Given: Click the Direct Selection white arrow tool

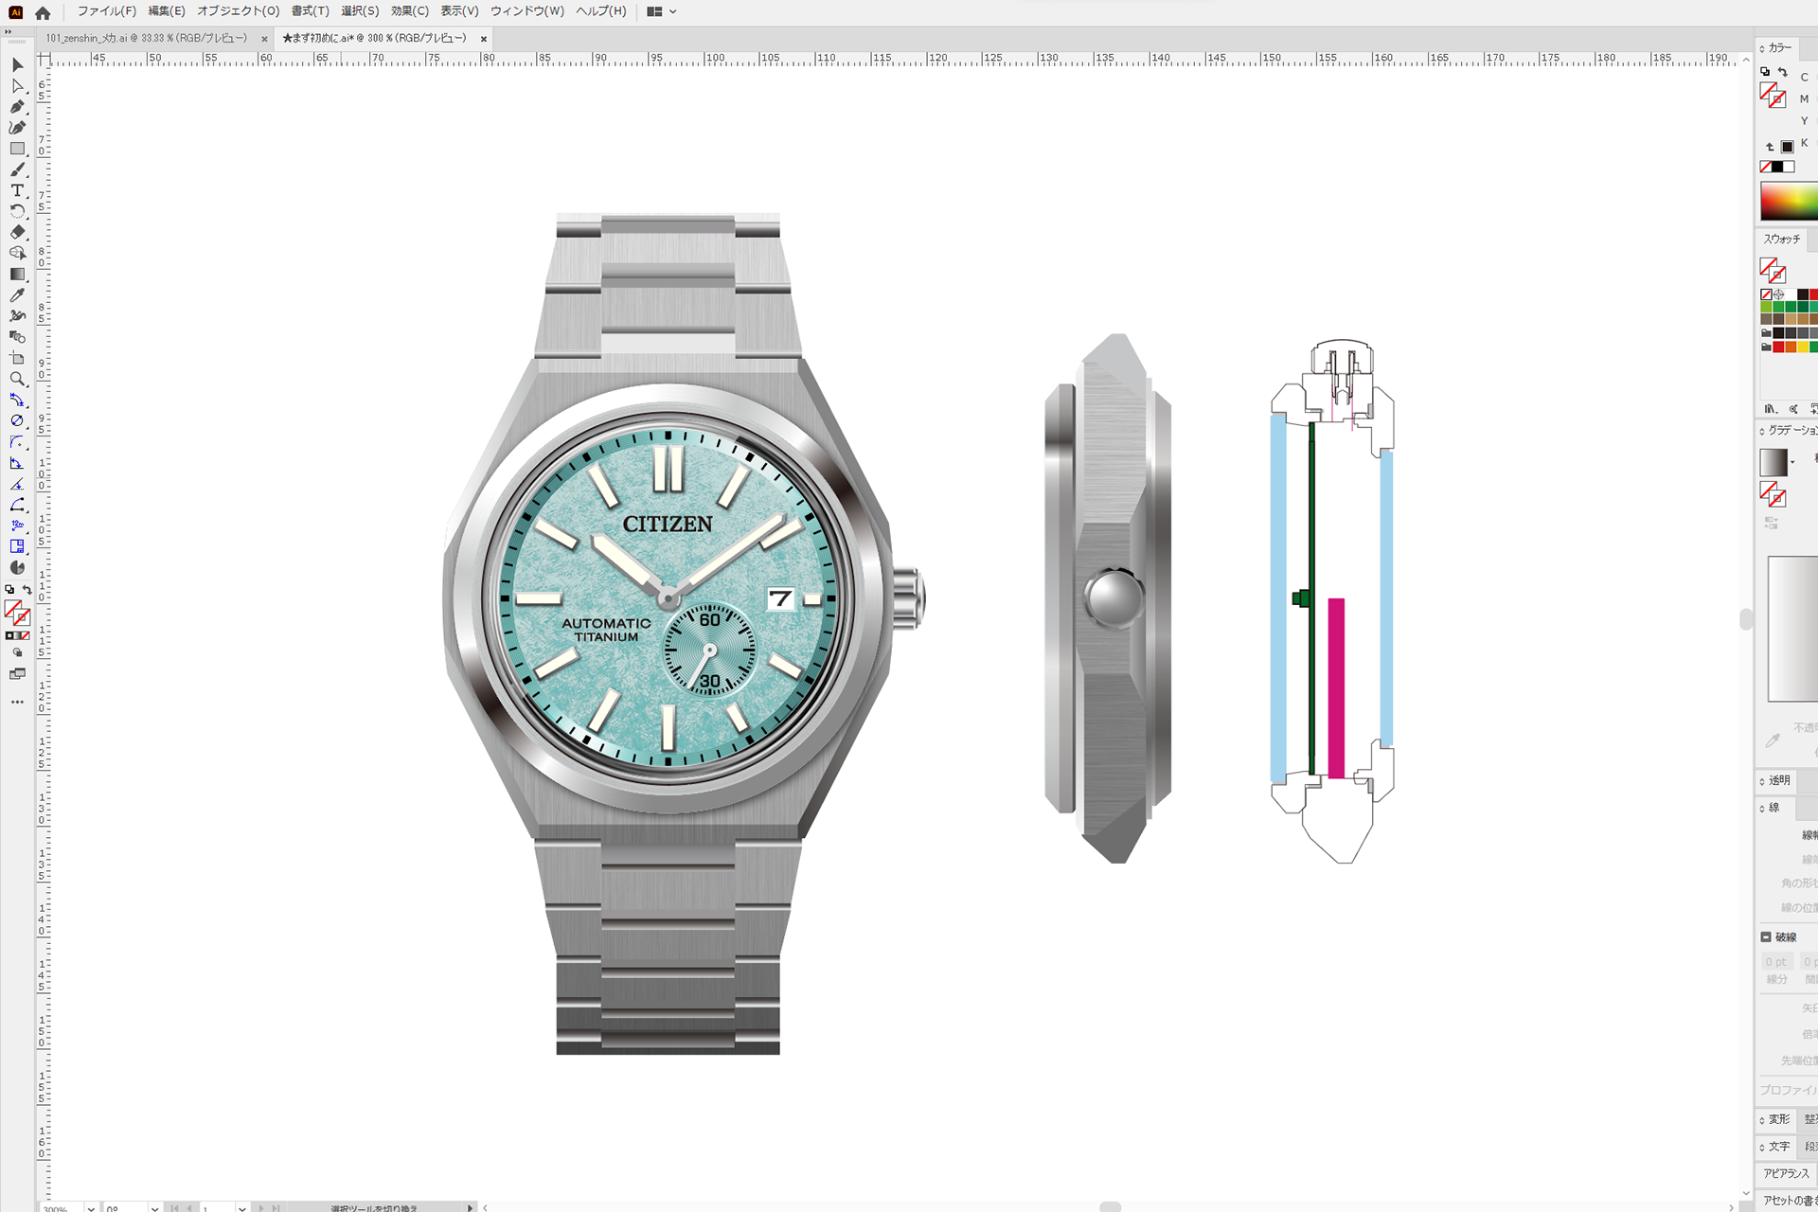Looking at the screenshot, I should coord(17,86).
